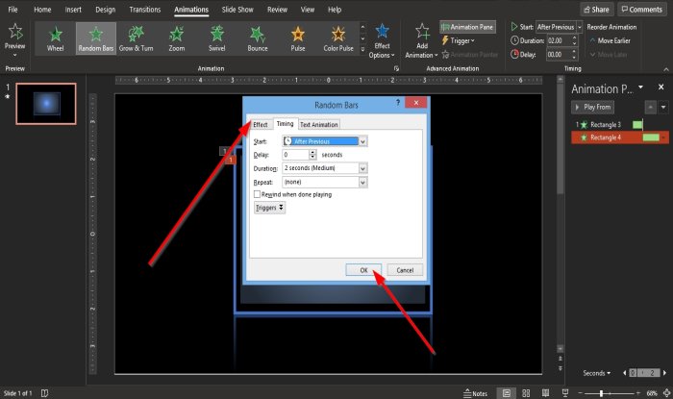
Task: Switch to the Design ribbon tab
Action: 106,10
